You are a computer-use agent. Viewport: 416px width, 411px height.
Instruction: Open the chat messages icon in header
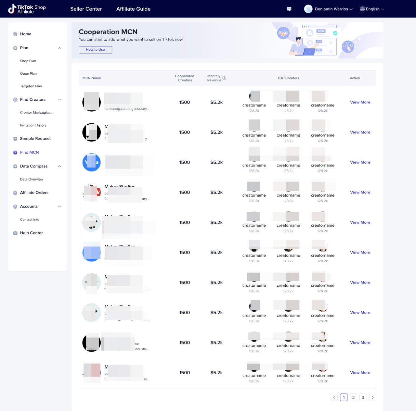[x=289, y=9]
